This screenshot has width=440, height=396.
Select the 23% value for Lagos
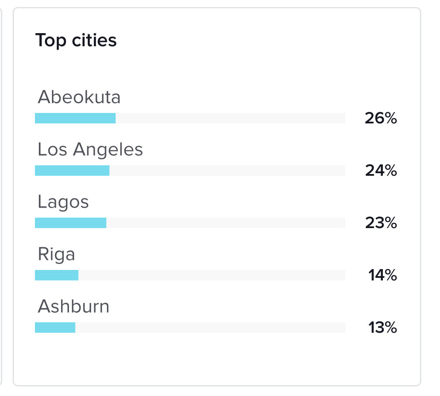[x=381, y=223]
